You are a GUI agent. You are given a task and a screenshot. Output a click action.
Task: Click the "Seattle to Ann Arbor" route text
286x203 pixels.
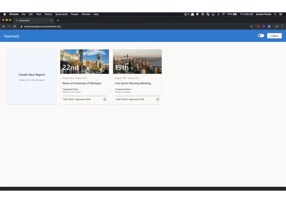pos(72,92)
